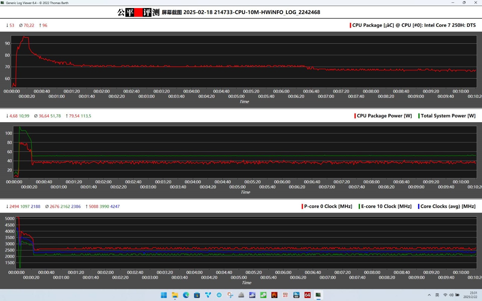
Task: Click the Time axis label under power chart
Action: (x=246, y=192)
